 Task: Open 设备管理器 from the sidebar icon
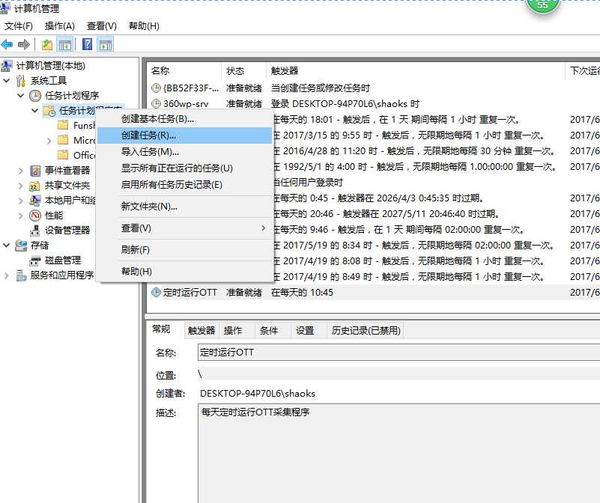point(34,230)
